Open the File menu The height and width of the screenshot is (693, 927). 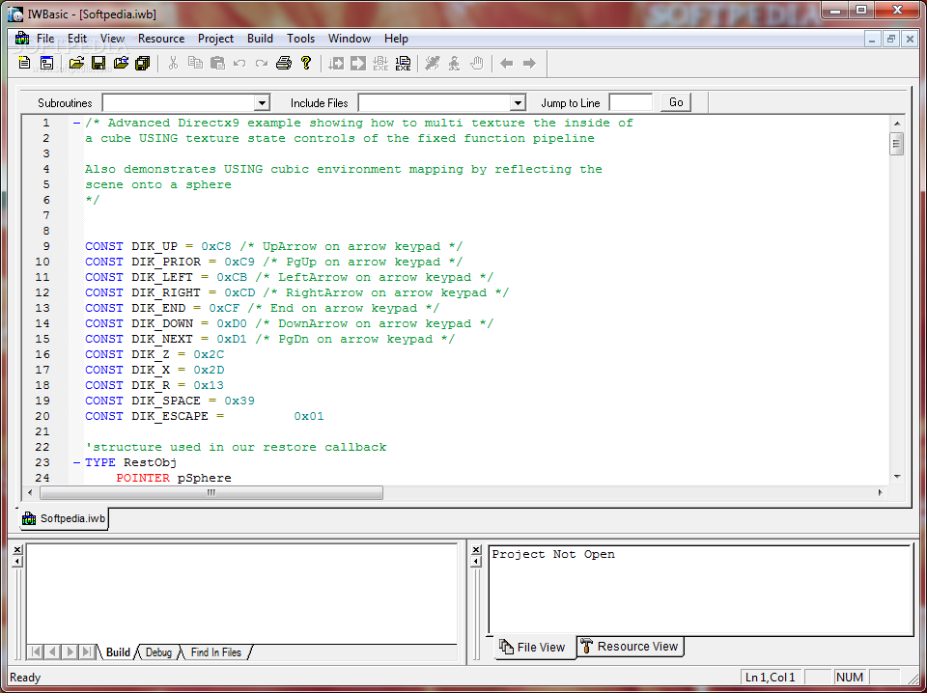[45, 39]
